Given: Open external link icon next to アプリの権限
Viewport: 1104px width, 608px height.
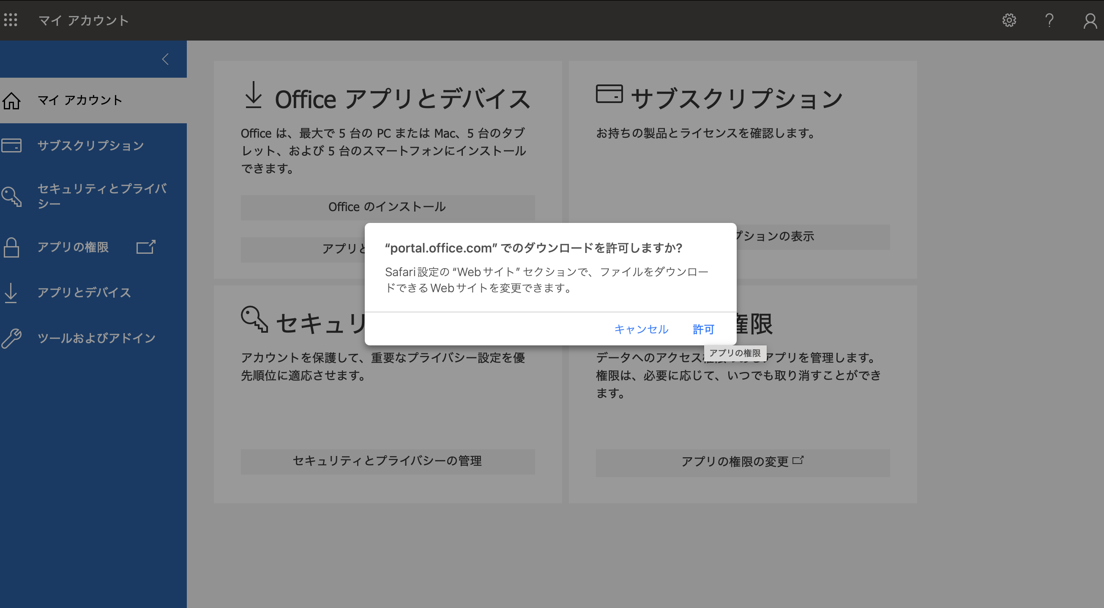Looking at the screenshot, I should (146, 247).
